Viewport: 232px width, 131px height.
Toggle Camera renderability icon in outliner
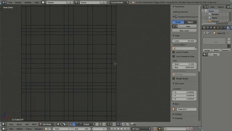pos(227,21)
